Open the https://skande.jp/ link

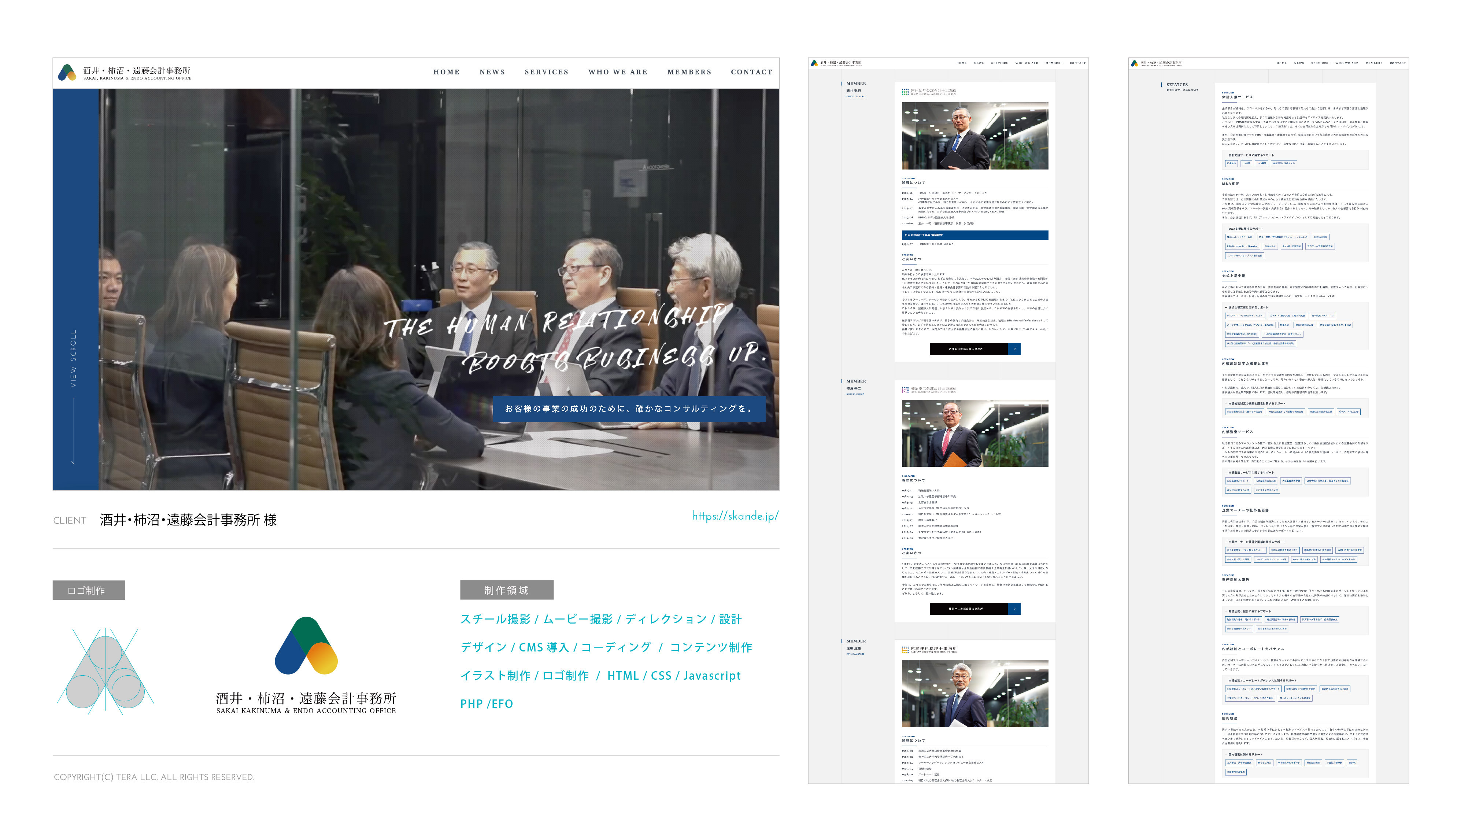[735, 516]
